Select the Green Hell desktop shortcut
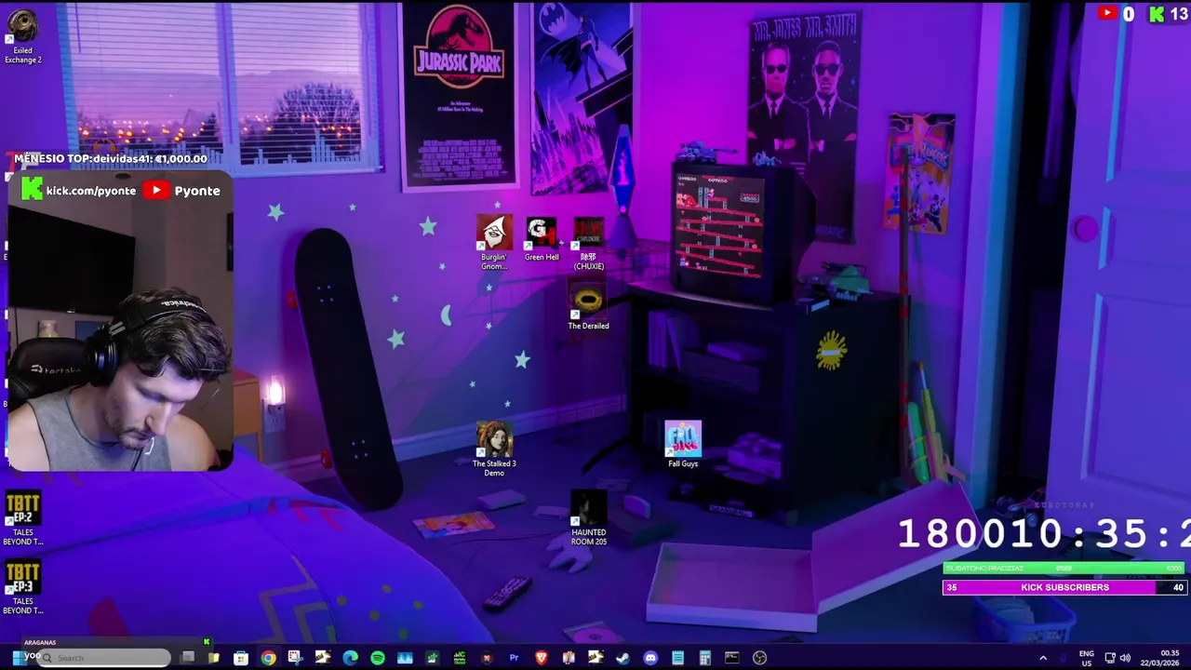The height and width of the screenshot is (670, 1191). pos(542,239)
